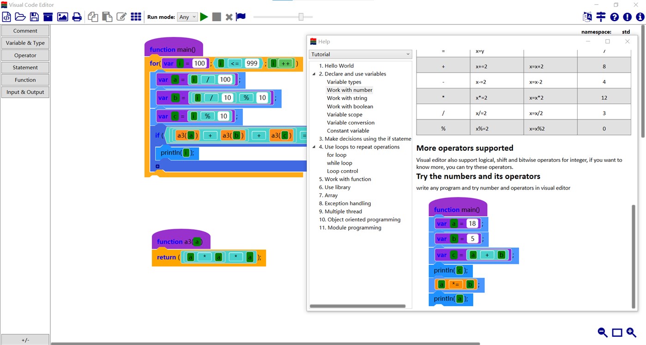Open the Tutorial selector in the Help window

[360, 54]
